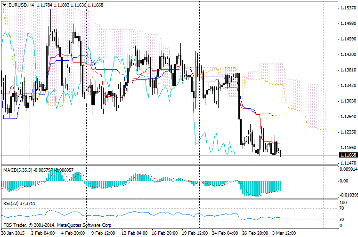Select the MACD axis value 0.009014
This screenshot has height=237, width=358.
point(349,169)
